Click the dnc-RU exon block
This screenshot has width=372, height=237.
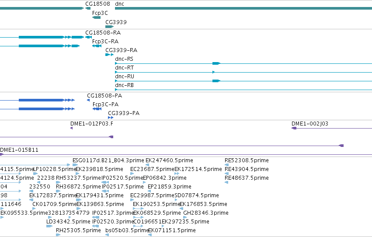pos(216,81)
